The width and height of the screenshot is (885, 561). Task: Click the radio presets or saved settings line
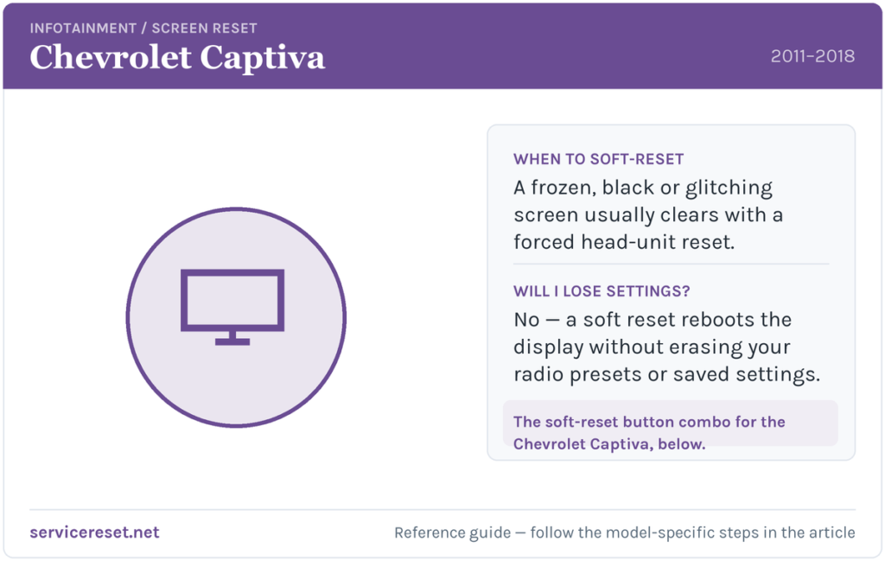click(x=666, y=374)
